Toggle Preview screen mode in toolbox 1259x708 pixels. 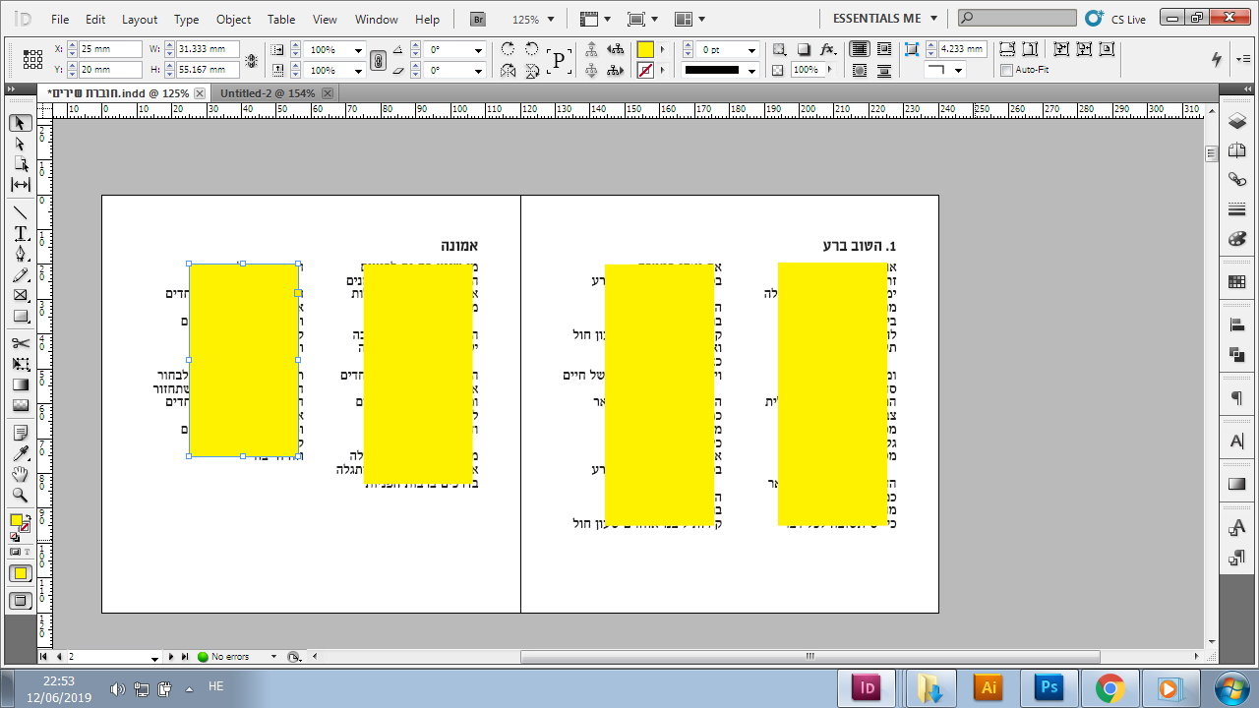[x=20, y=600]
